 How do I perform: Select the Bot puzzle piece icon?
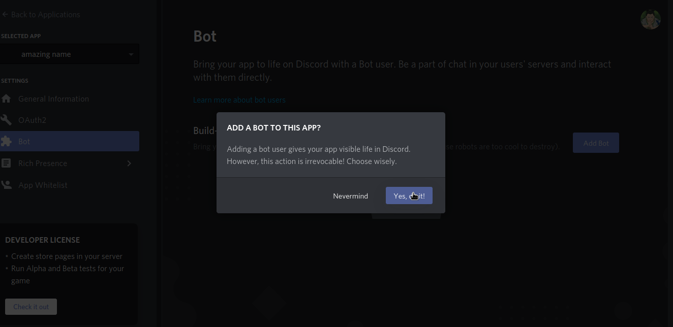coord(6,142)
